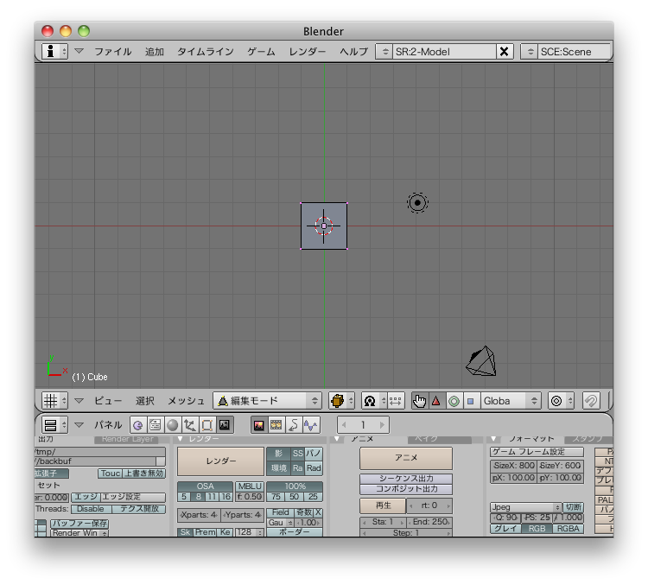Image resolution: width=648 pixels, height=585 pixels.
Task: Open the Editing context square icon
Action: (207, 425)
